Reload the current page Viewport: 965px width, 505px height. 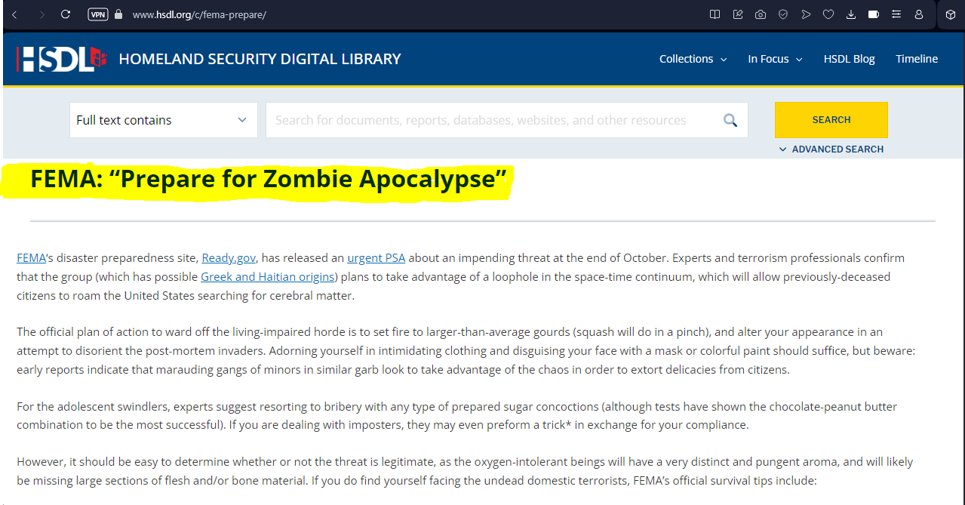(66, 14)
